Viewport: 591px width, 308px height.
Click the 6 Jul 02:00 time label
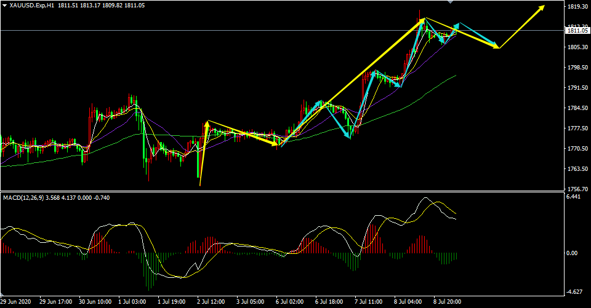291,302
